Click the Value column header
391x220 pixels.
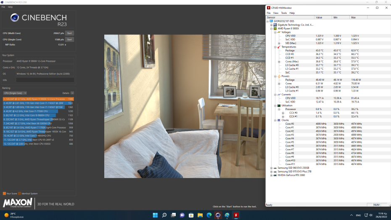(x=323, y=18)
